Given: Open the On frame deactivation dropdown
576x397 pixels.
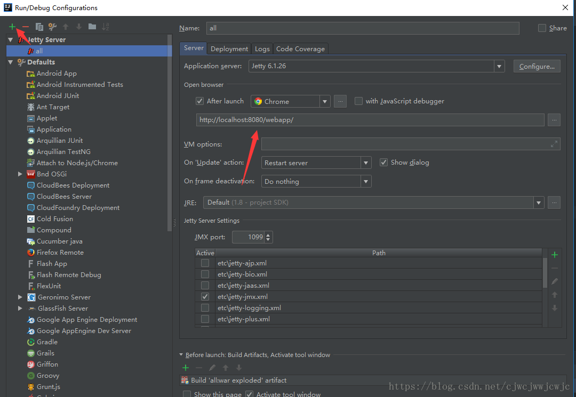Looking at the screenshot, I should coord(365,181).
